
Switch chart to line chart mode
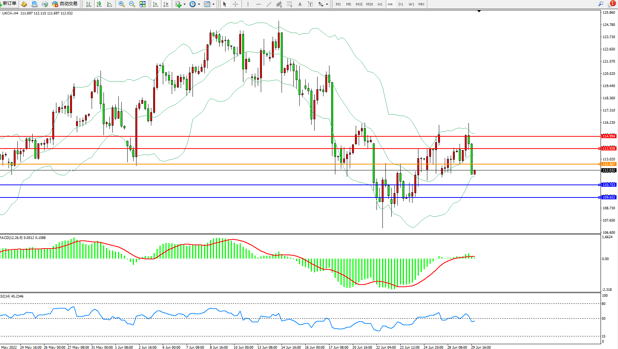[109, 4]
